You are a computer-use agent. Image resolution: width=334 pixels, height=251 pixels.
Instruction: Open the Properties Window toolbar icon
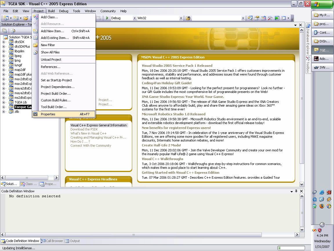(257, 18)
